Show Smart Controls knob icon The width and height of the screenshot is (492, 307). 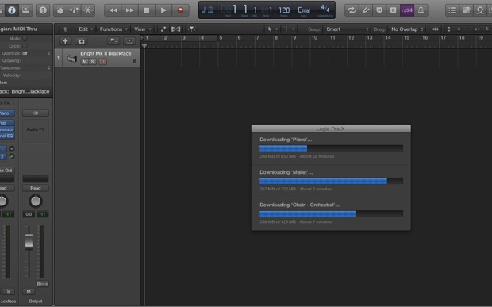point(60,10)
